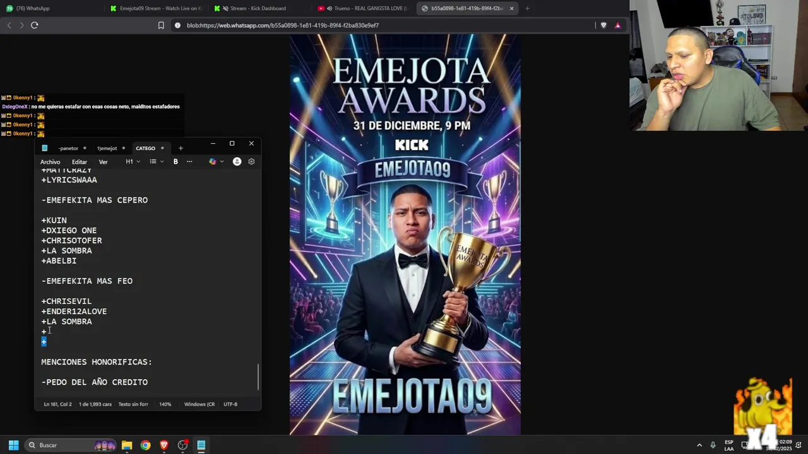Open a new browser tab
This screenshot has height=454, width=808.
[527, 8]
